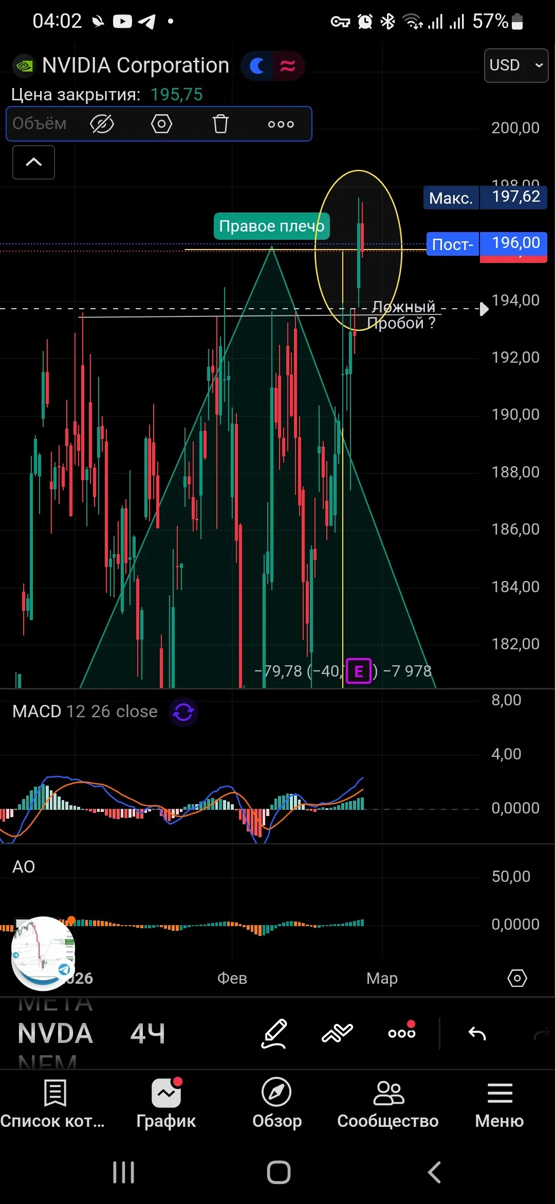Open the USD currency dropdown

[516, 65]
